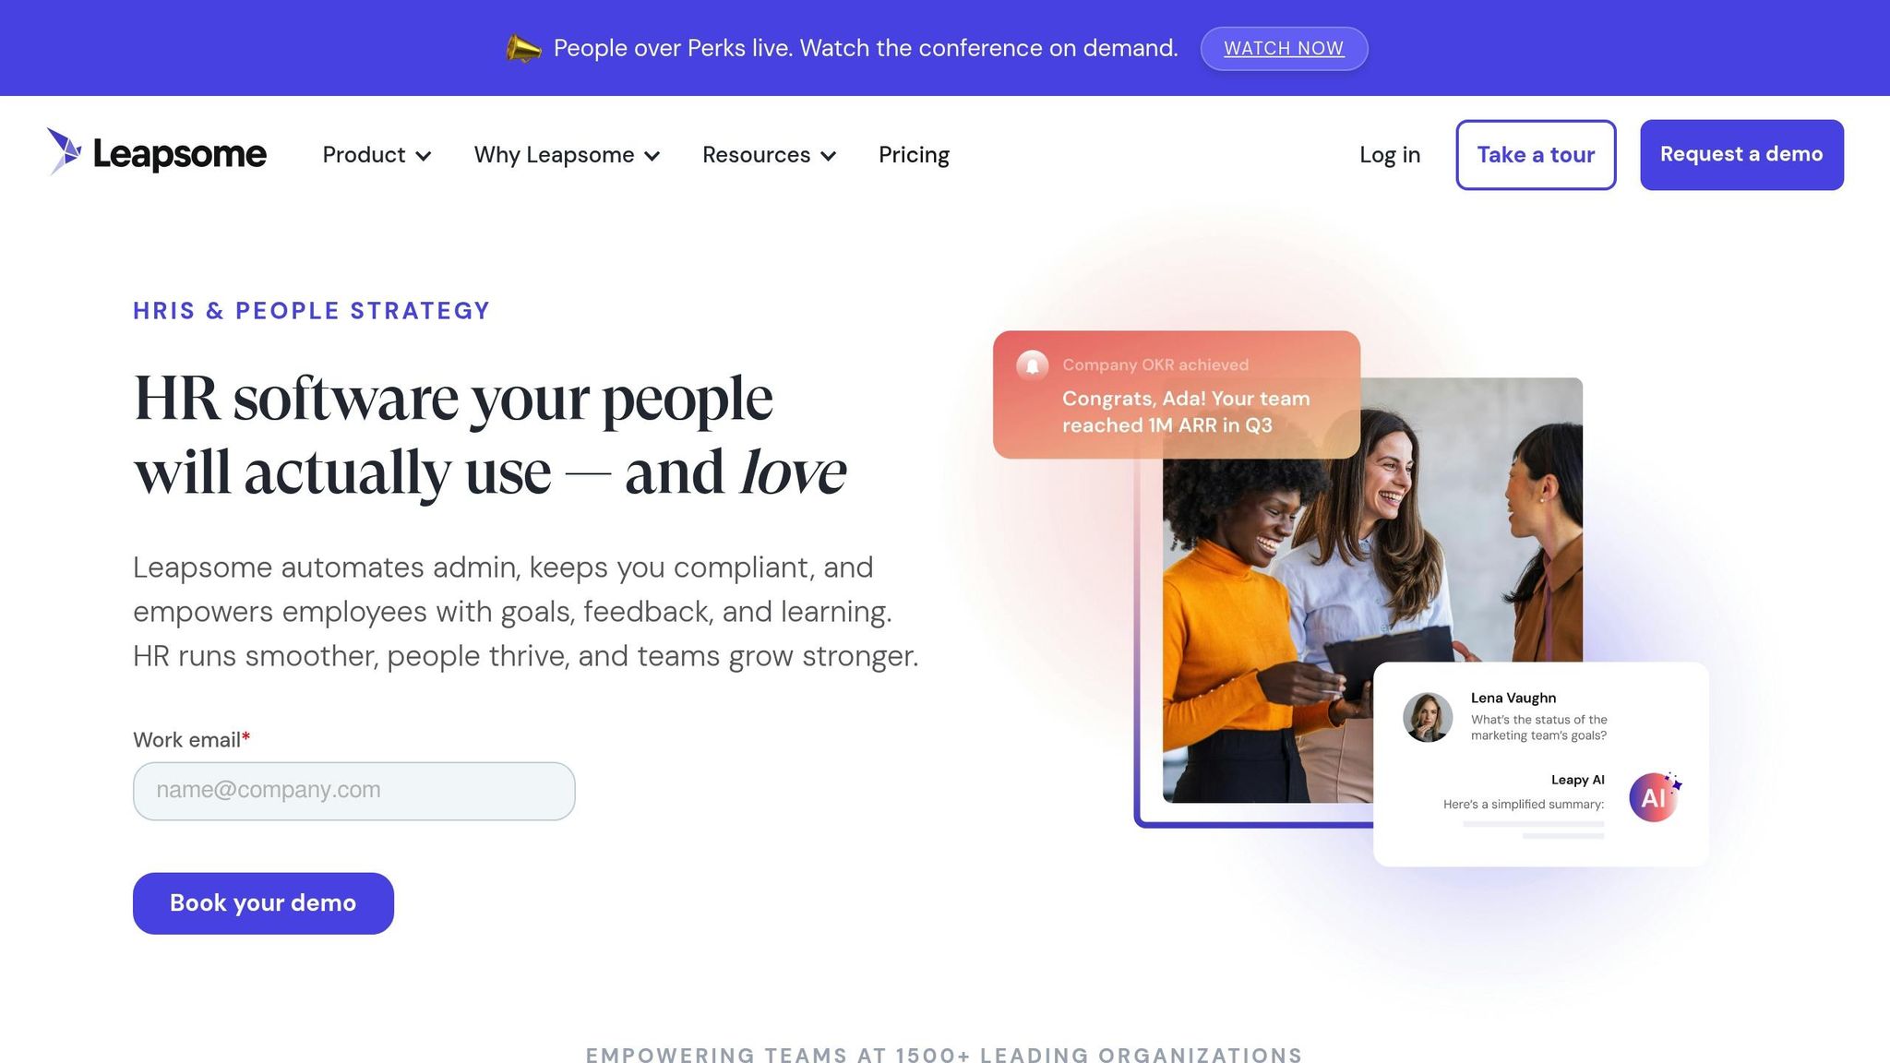Screen dimensions: 1890x1063
Task: Click the WATCH NOW banner link
Action: 1284,48
